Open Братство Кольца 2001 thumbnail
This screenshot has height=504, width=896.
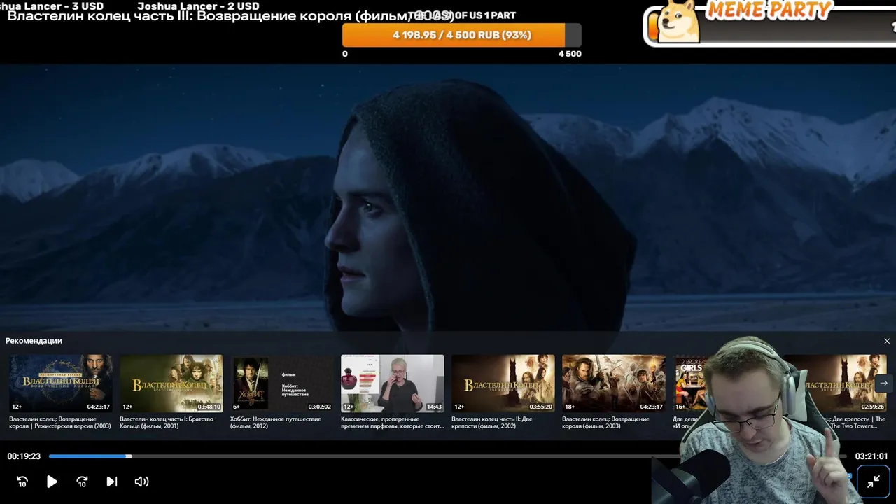click(x=171, y=383)
